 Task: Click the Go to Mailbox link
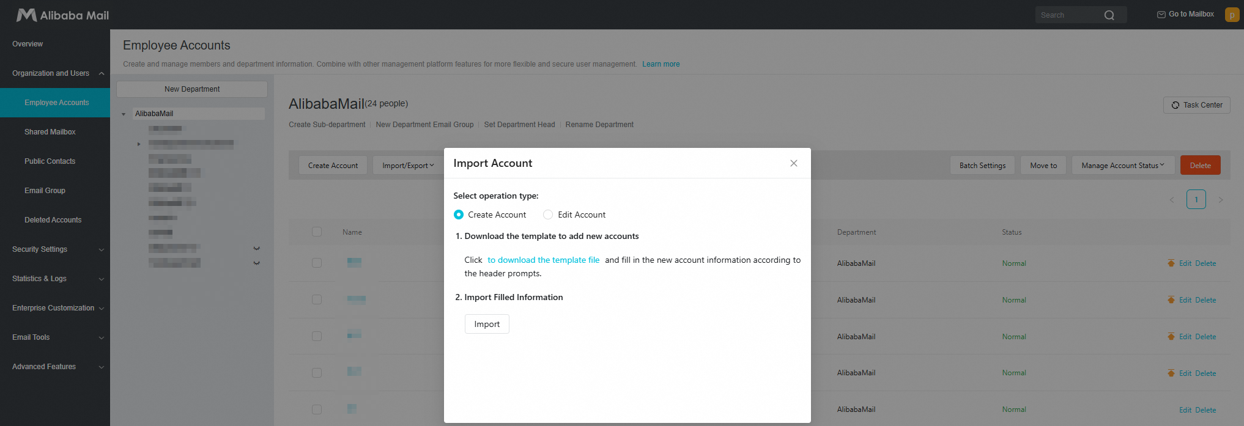(1185, 14)
